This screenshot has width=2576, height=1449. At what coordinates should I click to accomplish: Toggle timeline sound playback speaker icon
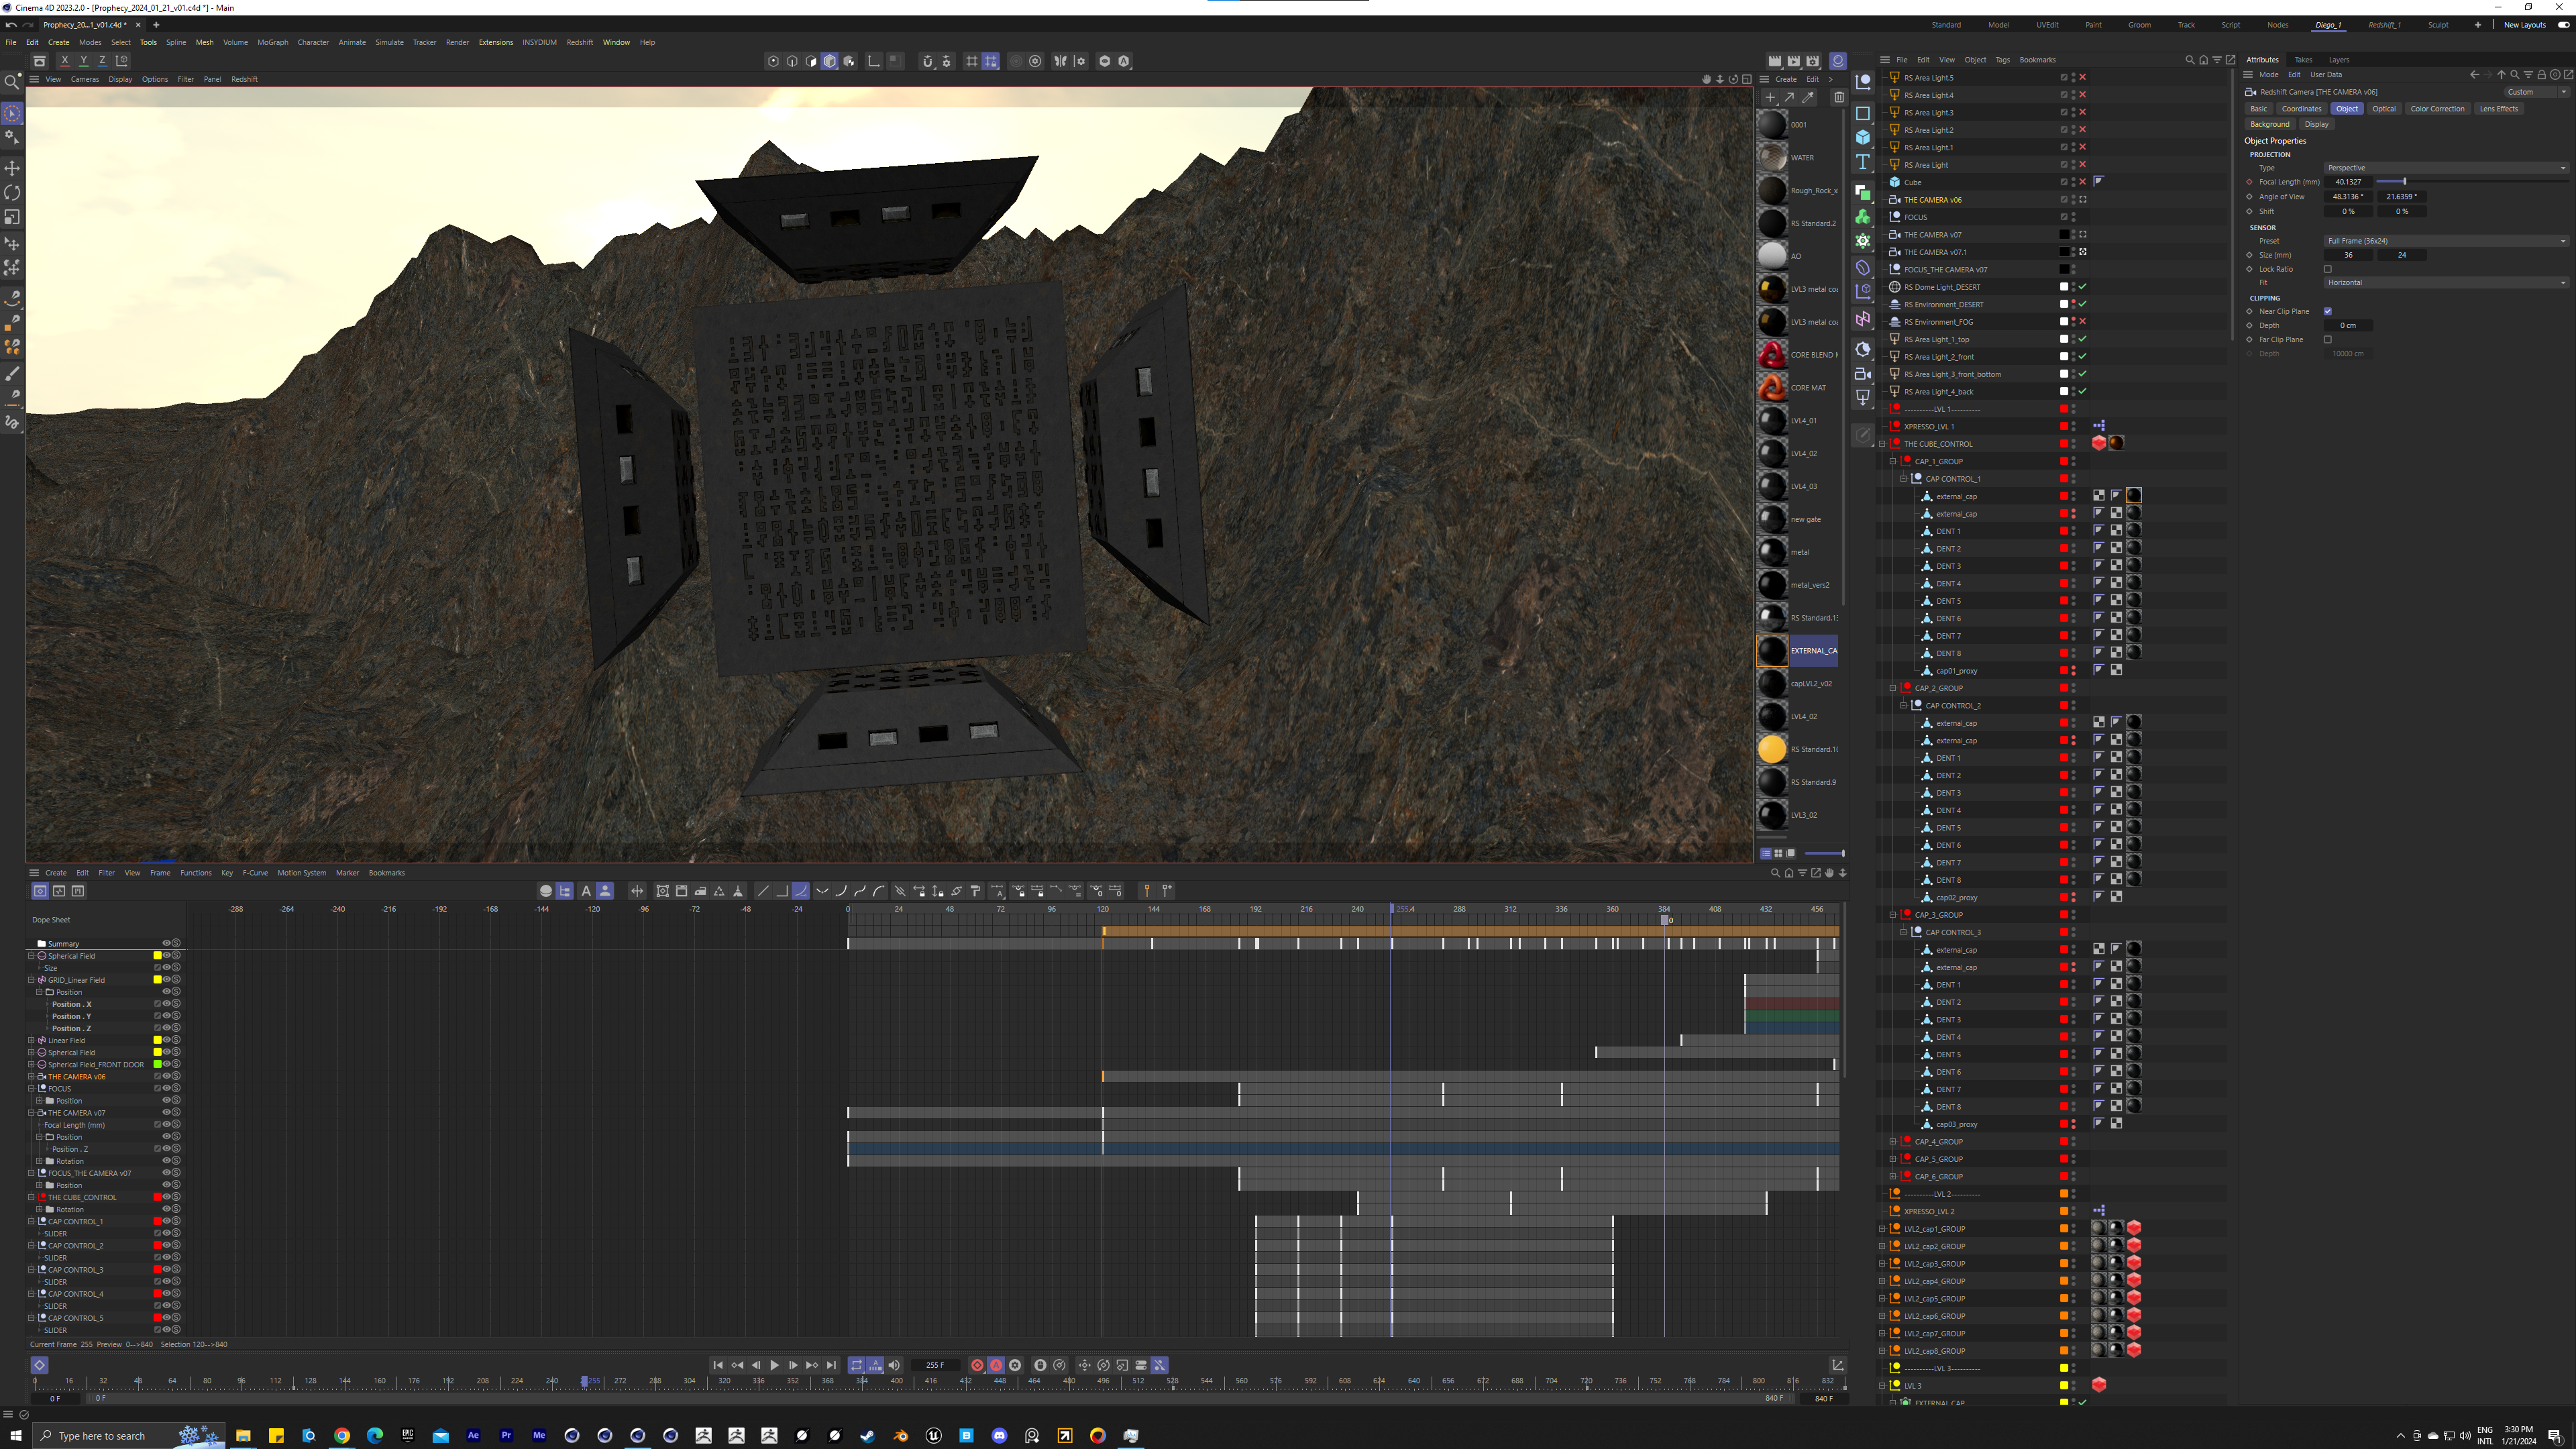click(894, 1365)
